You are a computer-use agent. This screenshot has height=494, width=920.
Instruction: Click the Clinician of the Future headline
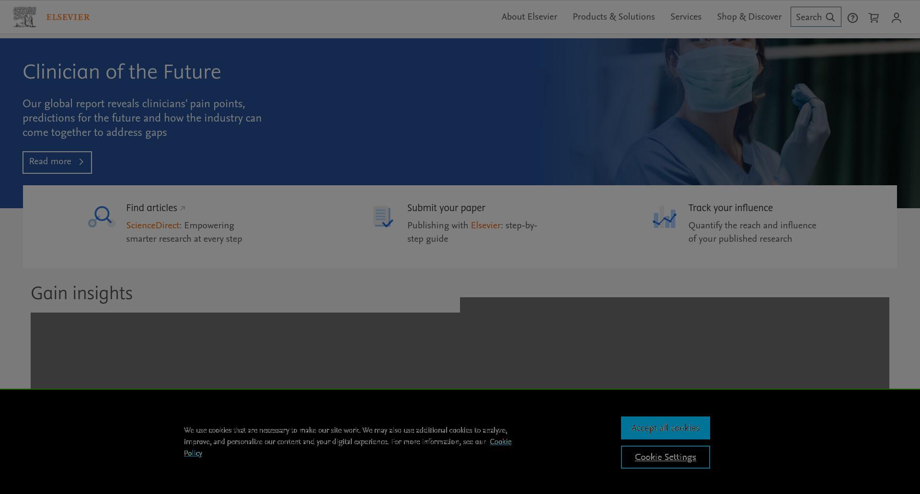[122, 72]
